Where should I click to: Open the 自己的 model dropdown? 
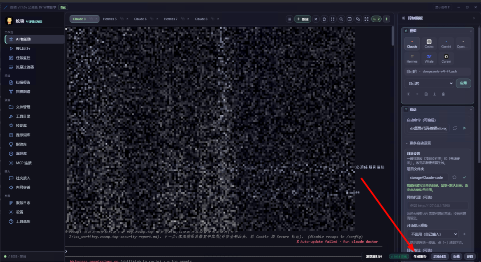[x=429, y=83]
